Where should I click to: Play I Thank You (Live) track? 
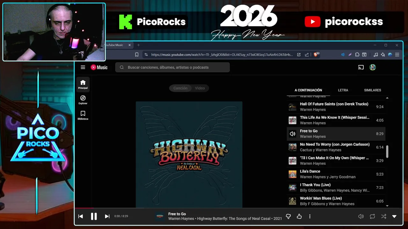coord(336,188)
